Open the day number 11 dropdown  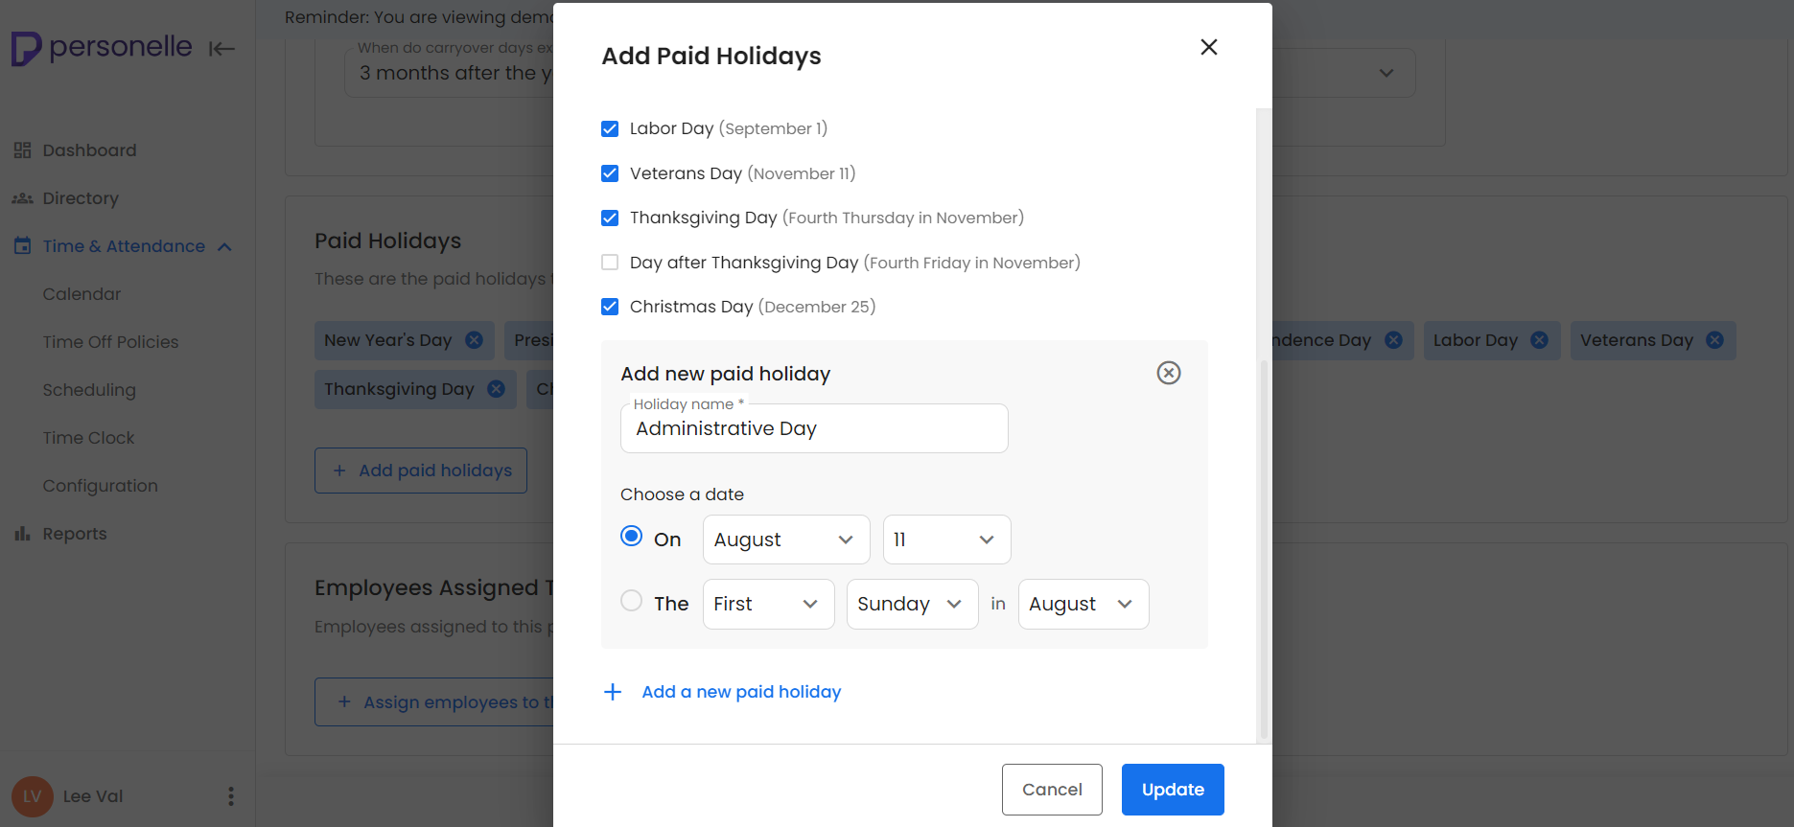pos(945,540)
